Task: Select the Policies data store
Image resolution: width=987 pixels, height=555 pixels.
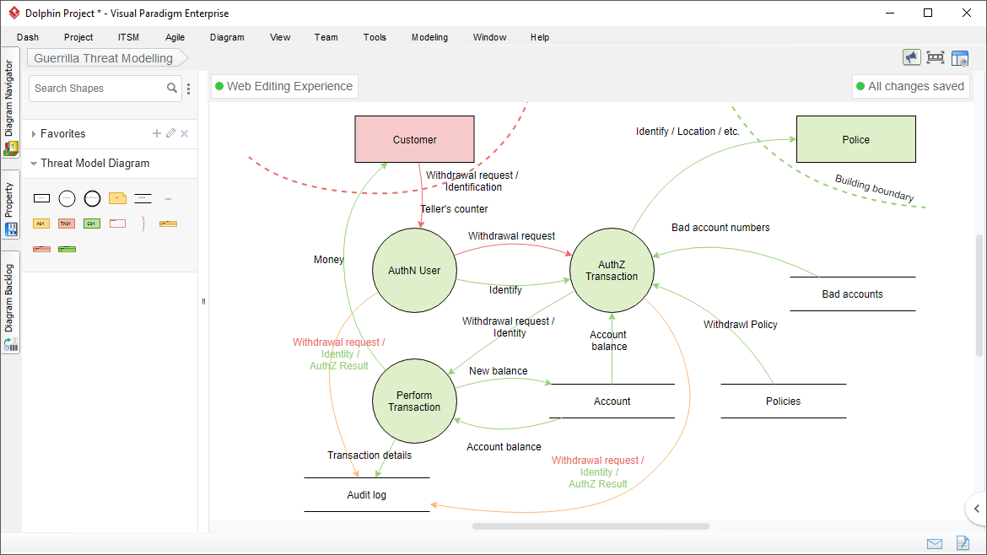Action: pyautogui.click(x=784, y=401)
